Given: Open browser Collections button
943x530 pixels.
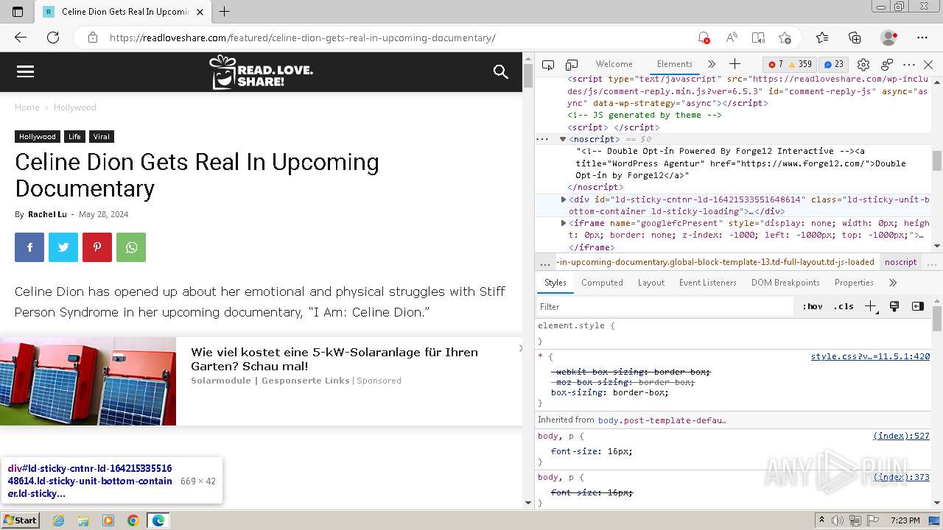Looking at the screenshot, I should 855,38.
